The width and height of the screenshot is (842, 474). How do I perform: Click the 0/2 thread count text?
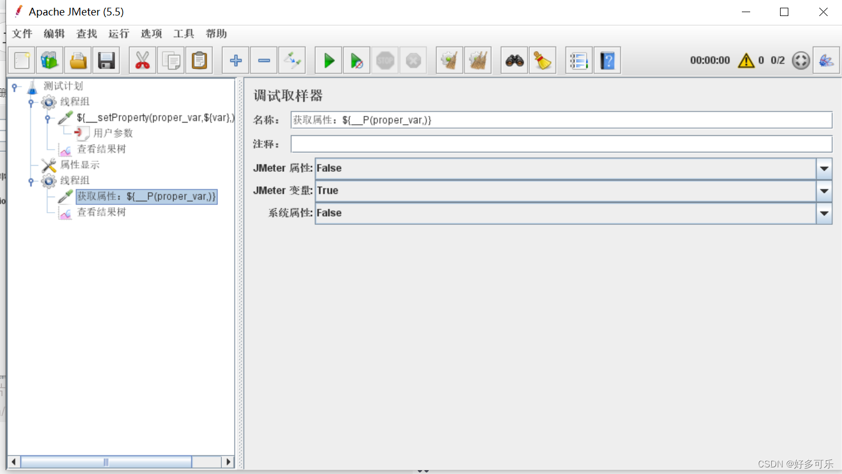777,60
